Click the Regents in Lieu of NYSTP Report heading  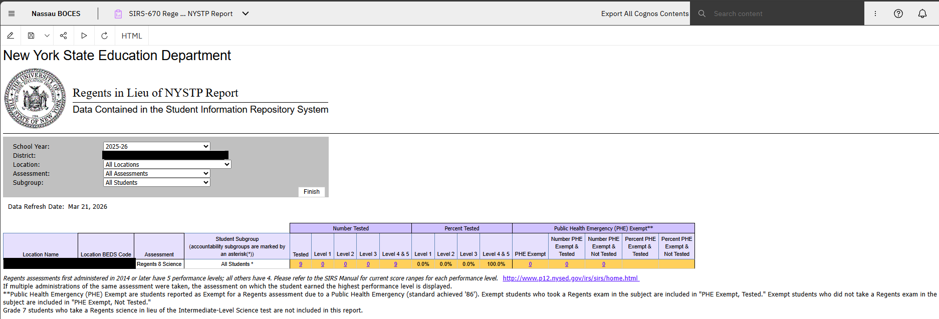(x=155, y=93)
